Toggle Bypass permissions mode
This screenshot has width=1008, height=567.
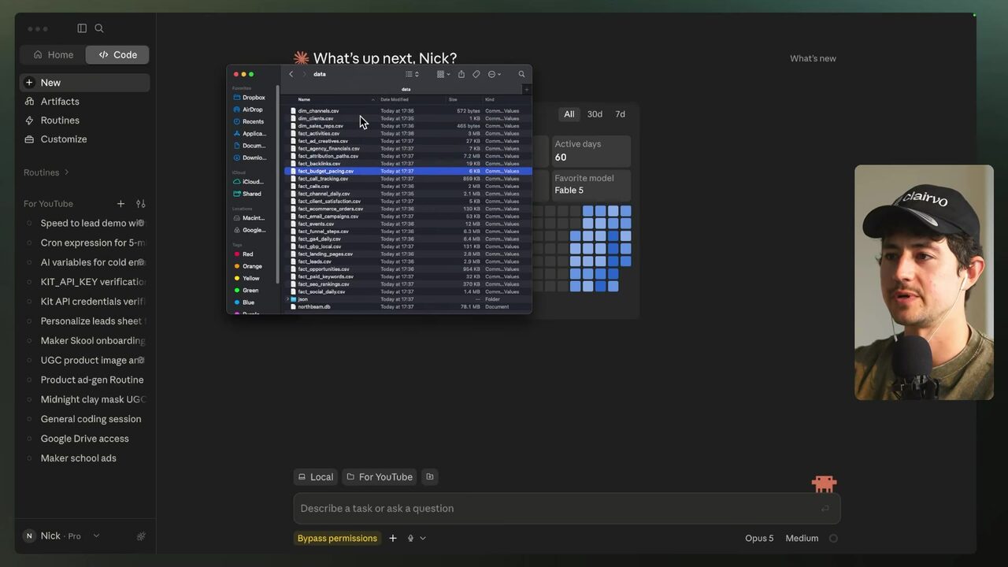tap(337, 539)
